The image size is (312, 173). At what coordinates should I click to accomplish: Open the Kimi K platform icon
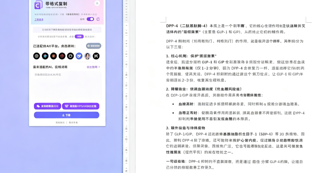96,56
